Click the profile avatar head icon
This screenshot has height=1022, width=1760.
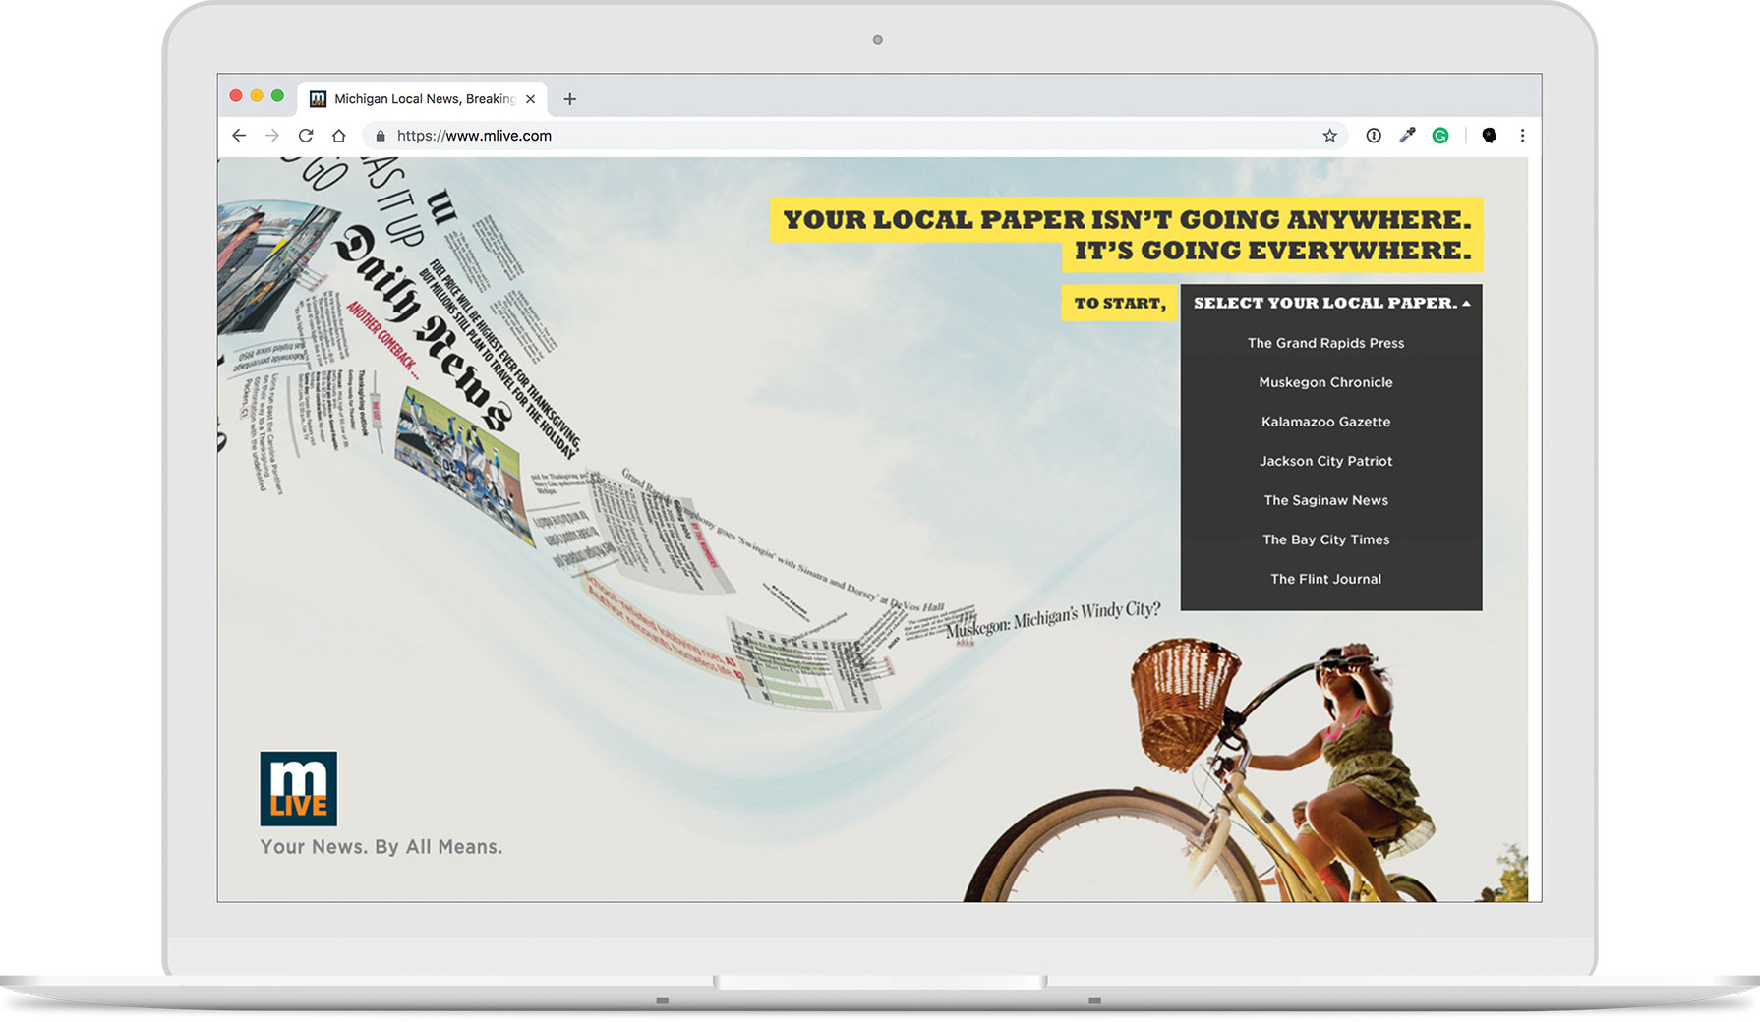(x=1489, y=136)
